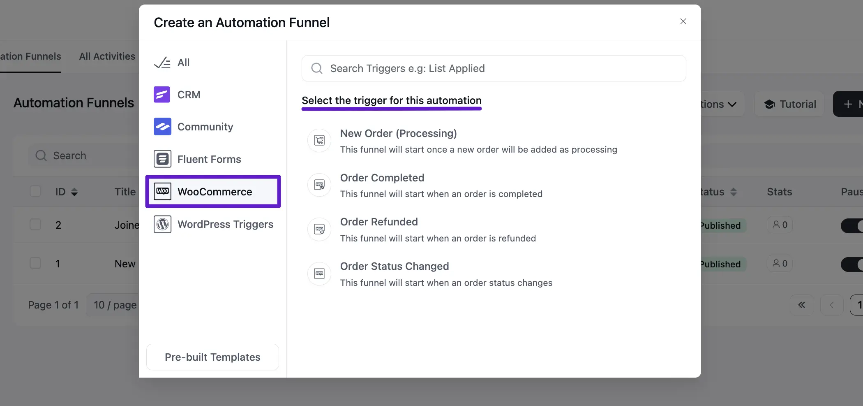Switch to the All Activities tab
863x406 pixels.
[107, 56]
